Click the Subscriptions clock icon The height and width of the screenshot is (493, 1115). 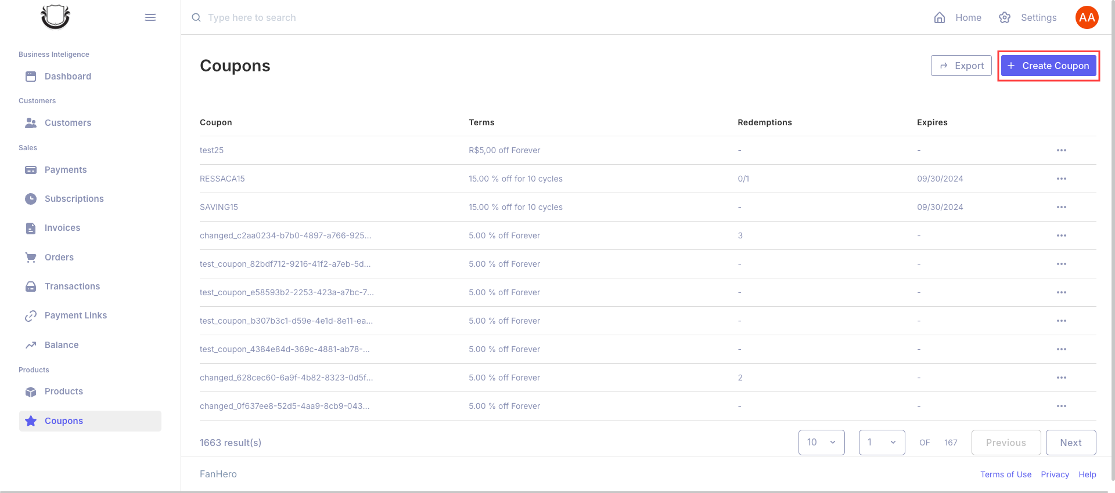[x=31, y=199]
